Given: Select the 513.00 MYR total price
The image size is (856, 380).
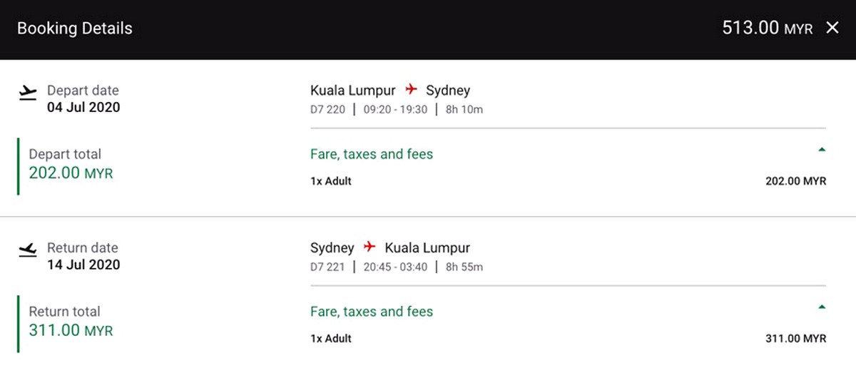Looking at the screenshot, I should coord(768,29).
